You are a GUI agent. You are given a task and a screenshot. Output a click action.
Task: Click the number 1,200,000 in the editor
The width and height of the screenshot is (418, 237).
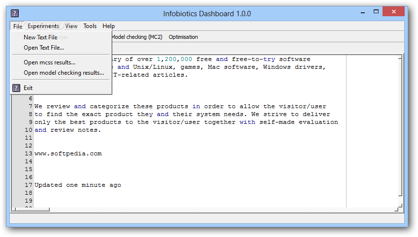tap(174, 59)
